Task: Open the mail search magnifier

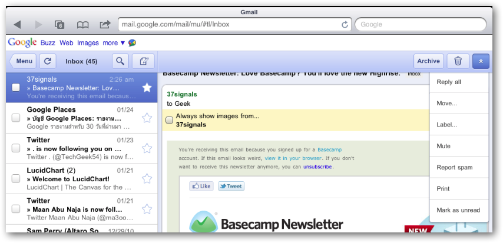Action: tap(120, 61)
